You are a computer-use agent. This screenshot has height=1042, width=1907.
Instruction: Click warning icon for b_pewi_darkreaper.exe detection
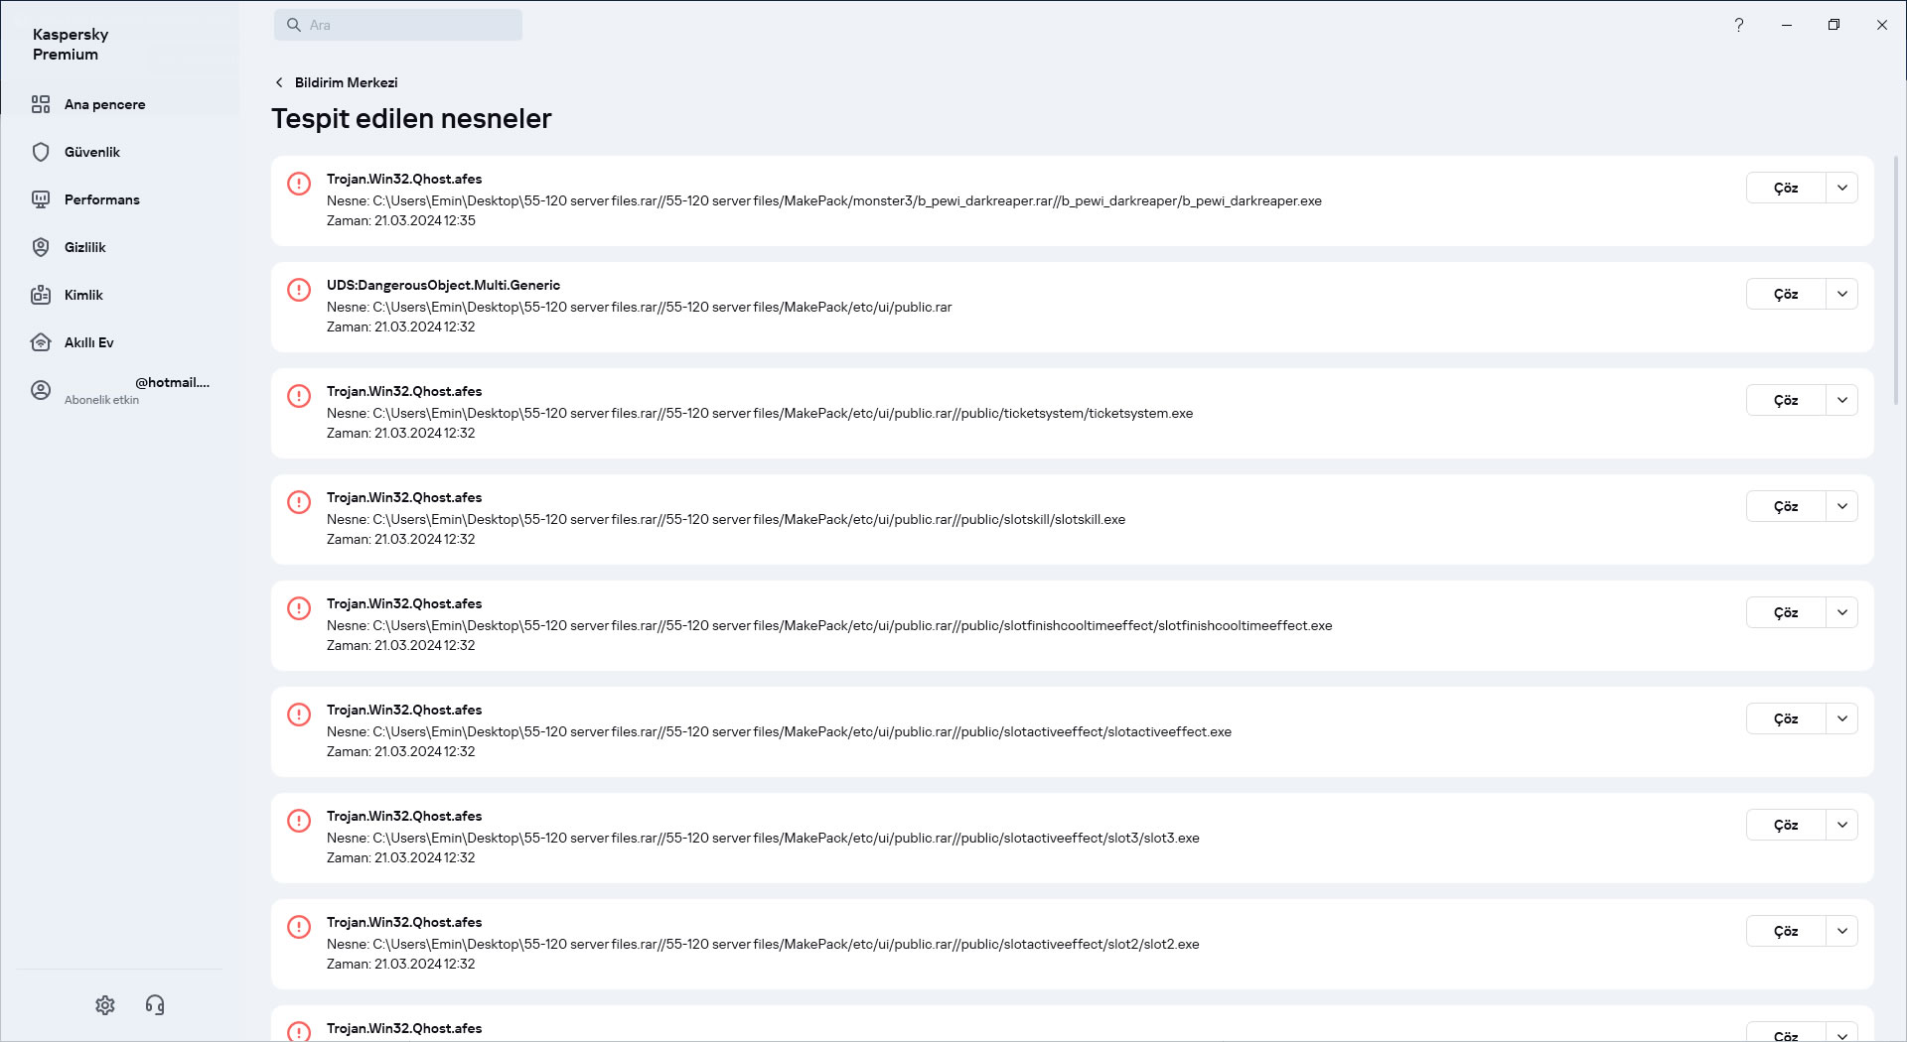click(x=299, y=184)
